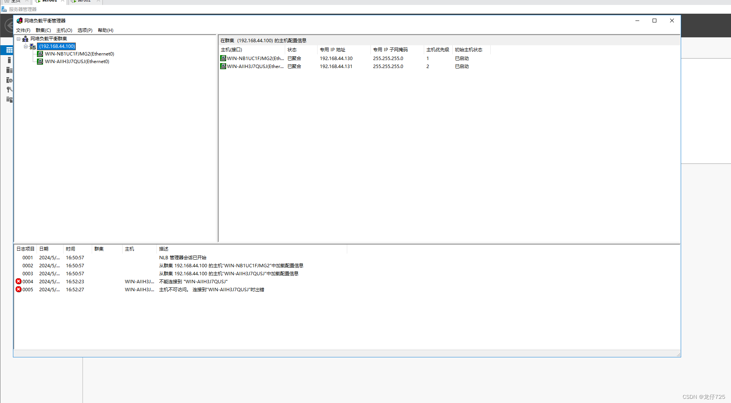Sort by 初始主机状态 column header
The height and width of the screenshot is (403, 731).
point(471,50)
